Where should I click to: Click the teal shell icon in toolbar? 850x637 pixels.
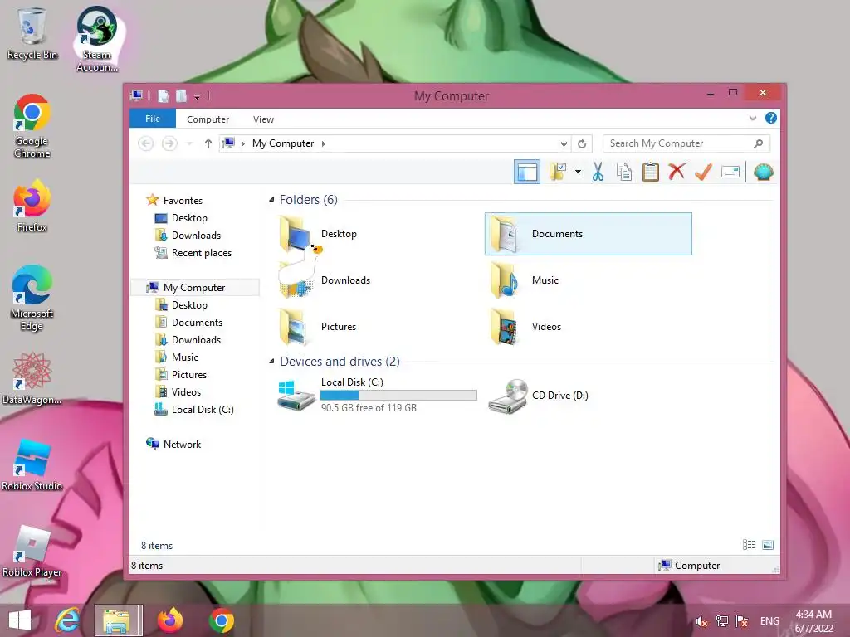(x=764, y=172)
